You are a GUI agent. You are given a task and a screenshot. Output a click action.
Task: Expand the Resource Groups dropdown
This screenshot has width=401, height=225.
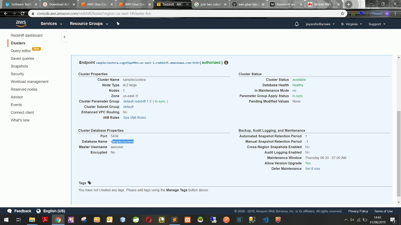pyautogui.click(x=89, y=24)
